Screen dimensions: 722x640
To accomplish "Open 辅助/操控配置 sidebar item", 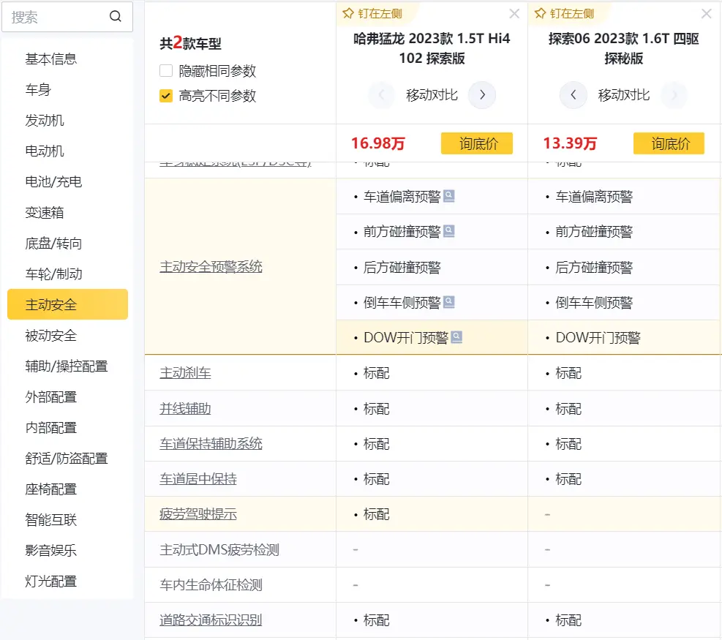I will coord(67,366).
